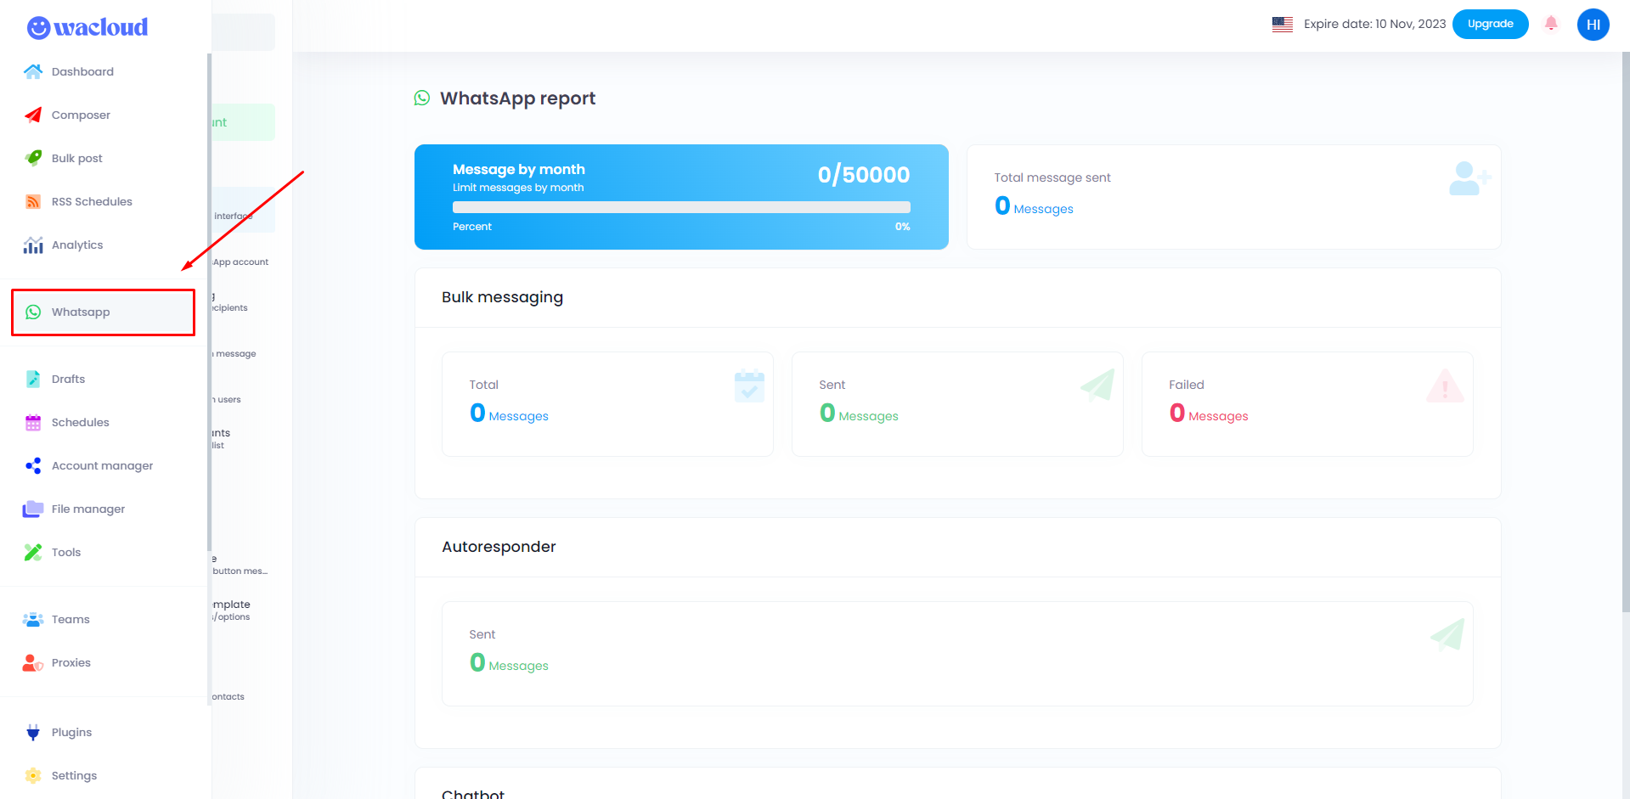Viewport: 1630px width, 799px height.
Task: Open the Composer from the sidebar
Action: click(81, 115)
